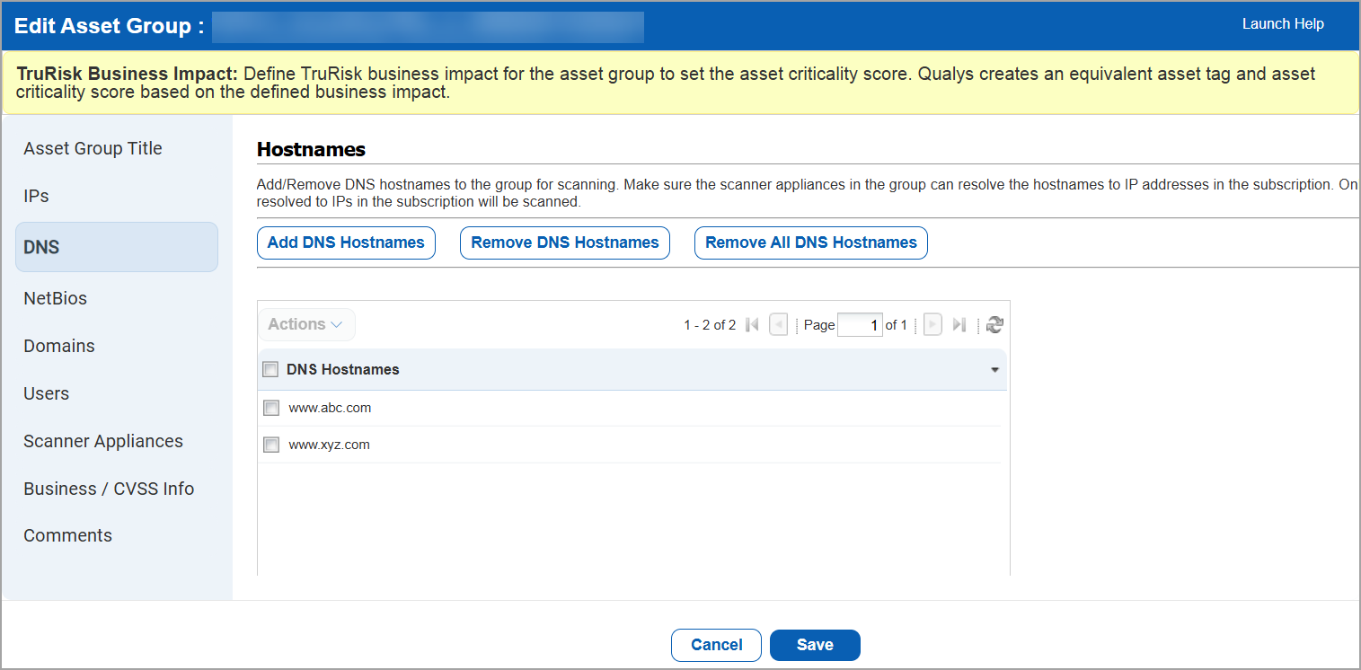Click the '1 - 2 of 2' count text
This screenshot has width=1361, height=670.
[x=710, y=325]
